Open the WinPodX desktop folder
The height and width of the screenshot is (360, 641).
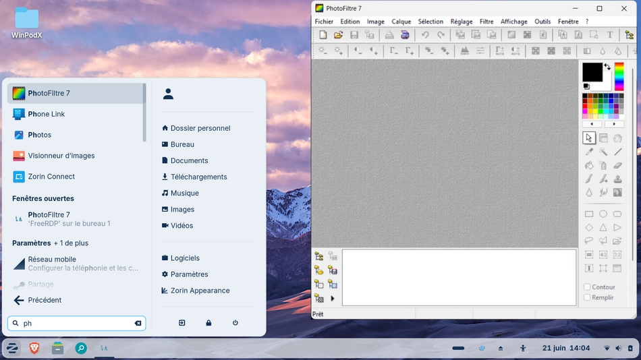point(26,23)
